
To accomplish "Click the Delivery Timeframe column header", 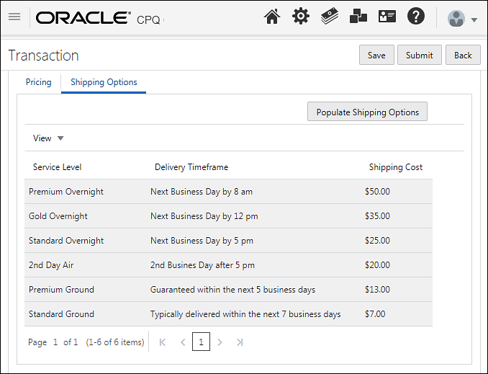I will [191, 167].
